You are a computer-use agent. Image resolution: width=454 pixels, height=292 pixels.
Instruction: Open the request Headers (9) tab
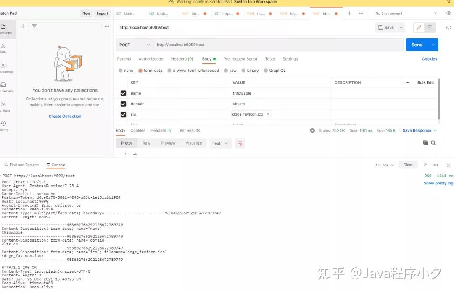pyautogui.click(x=182, y=59)
